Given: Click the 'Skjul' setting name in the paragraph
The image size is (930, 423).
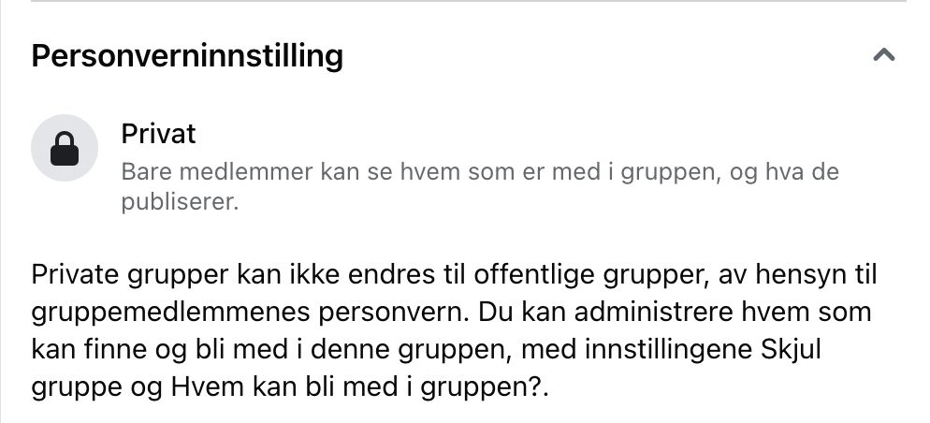Looking at the screenshot, I should pos(791,349).
